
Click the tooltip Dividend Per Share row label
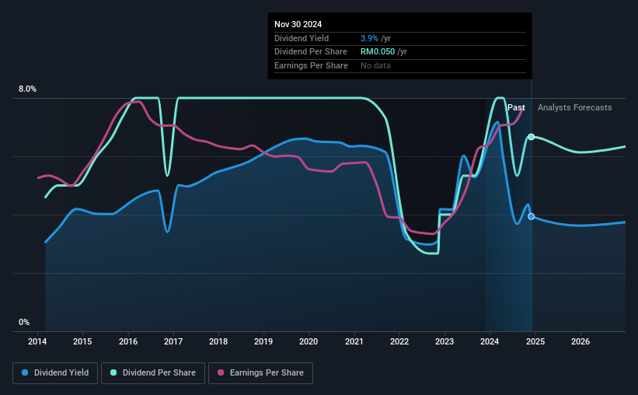pyautogui.click(x=311, y=52)
